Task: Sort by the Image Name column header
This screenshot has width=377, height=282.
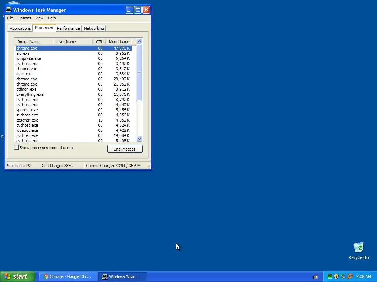Action: [x=34, y=42]
